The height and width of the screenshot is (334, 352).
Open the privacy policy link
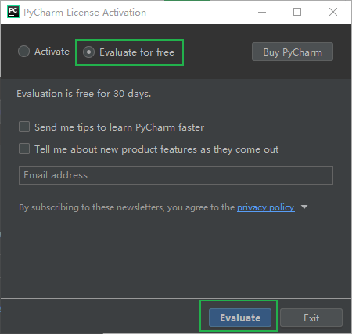[x=266, y=207]
